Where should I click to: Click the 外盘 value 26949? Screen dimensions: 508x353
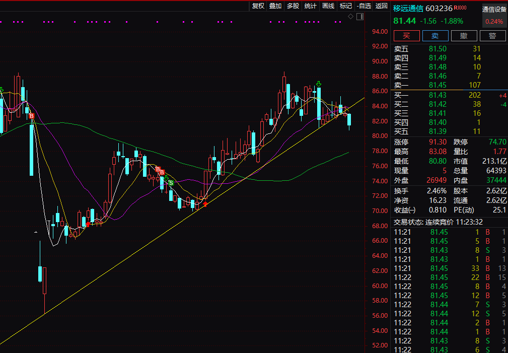click(x=437, y=180)
